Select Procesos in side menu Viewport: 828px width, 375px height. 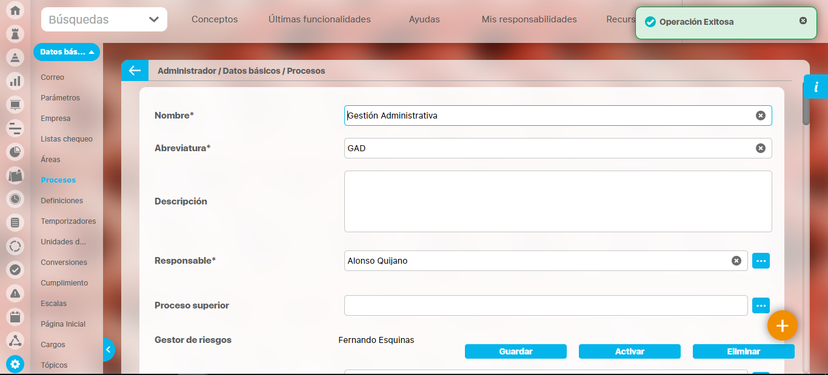(x=58, y=180)
